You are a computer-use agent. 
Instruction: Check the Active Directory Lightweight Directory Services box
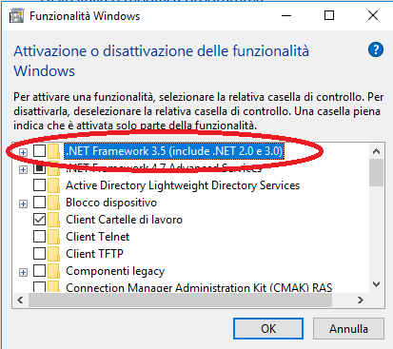(39, 185)
